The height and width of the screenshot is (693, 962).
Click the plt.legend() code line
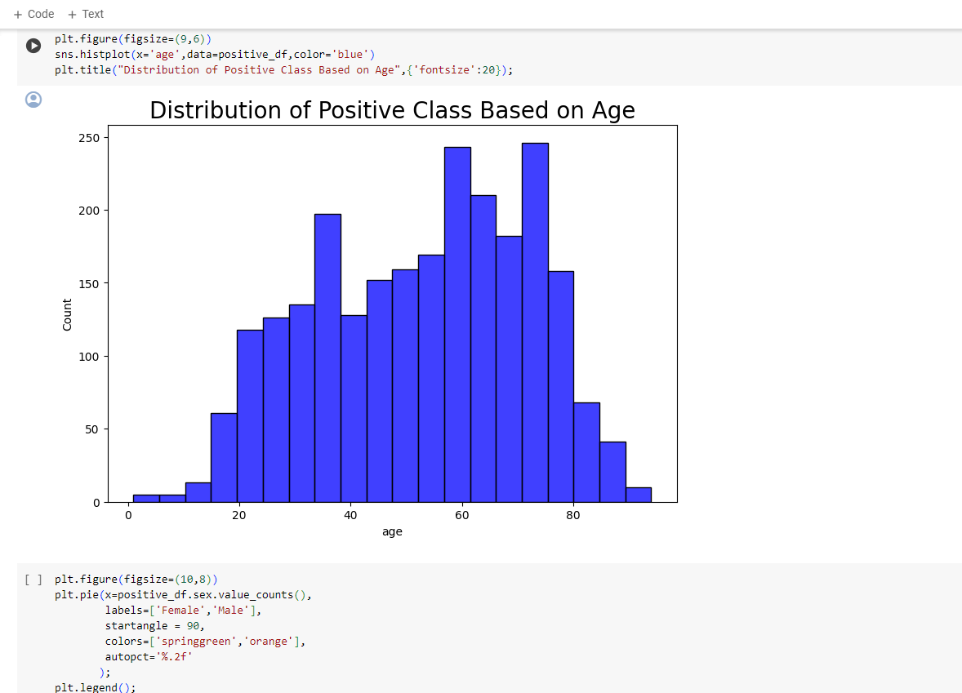point(95,687)
